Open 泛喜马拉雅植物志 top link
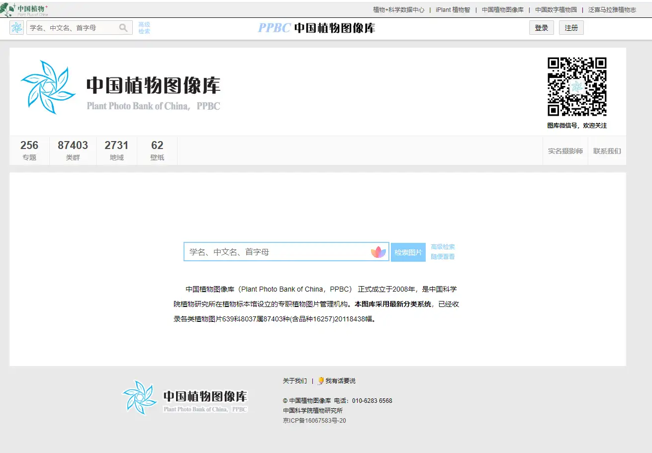652x453 pixels. tap(612, 9)
